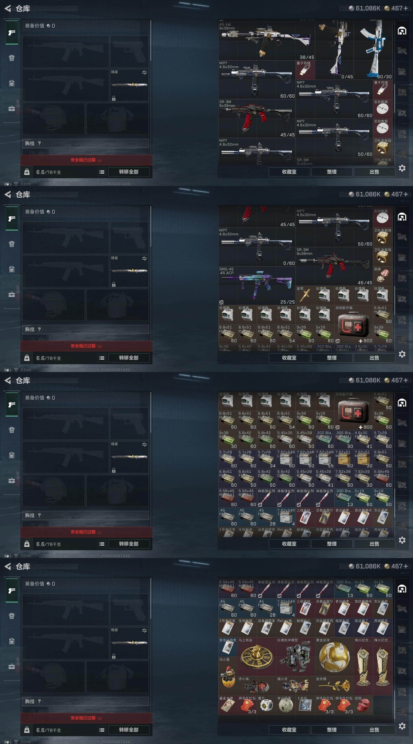Viewport: 413px width, 744px height.
Task: Choose the 巨兽机甲模型 mech model
Action: pyautogui.click(x=296, y=657)
